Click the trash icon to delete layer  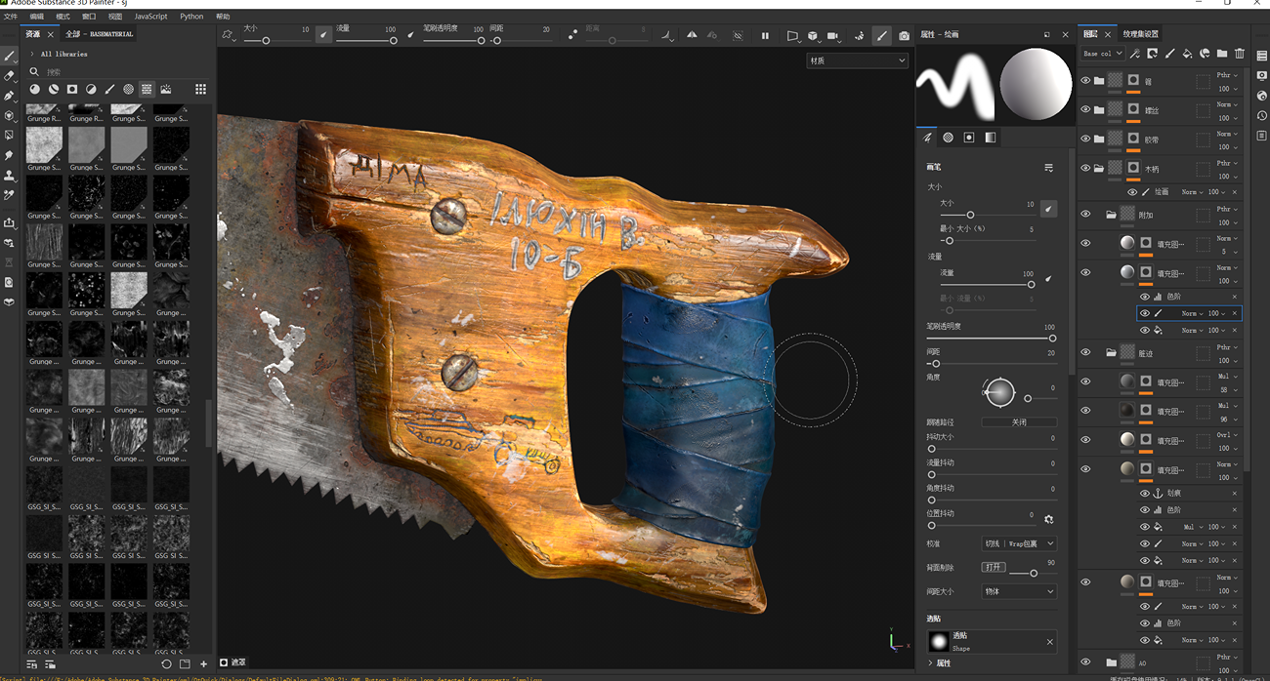1240,54
